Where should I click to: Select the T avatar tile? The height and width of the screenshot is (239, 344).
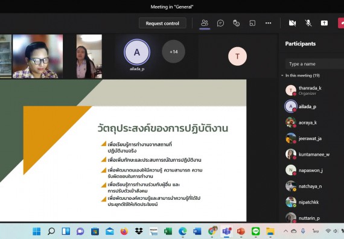pyautogui.click(x=237, y=56)
